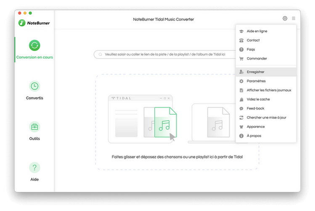
Task: Open the Outils toolbox icon
Action: tap(34, 127)
